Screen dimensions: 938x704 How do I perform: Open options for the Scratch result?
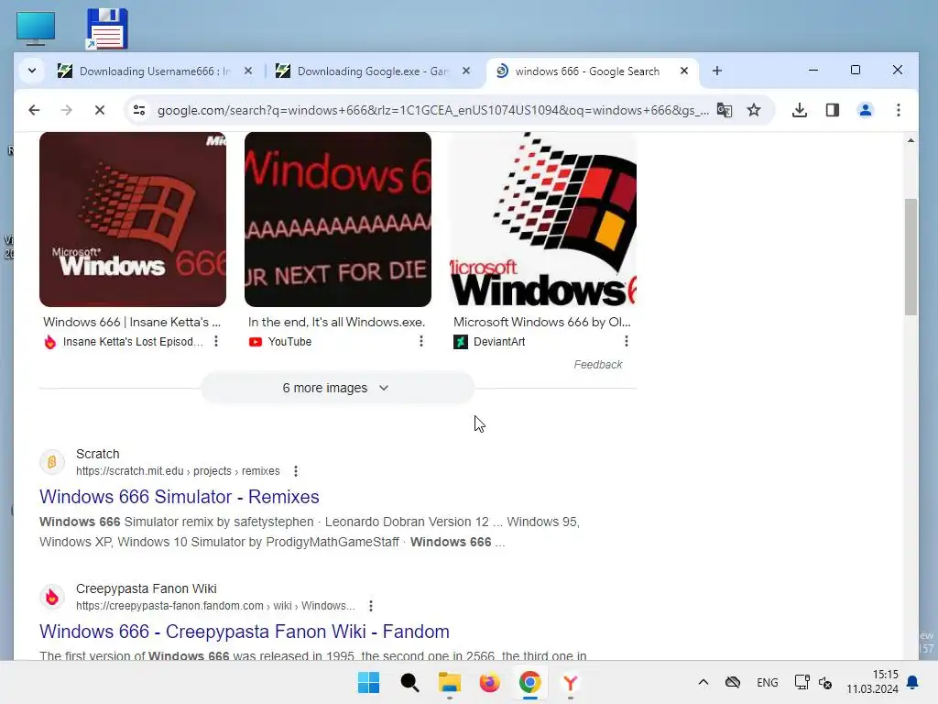pos(296,471)
